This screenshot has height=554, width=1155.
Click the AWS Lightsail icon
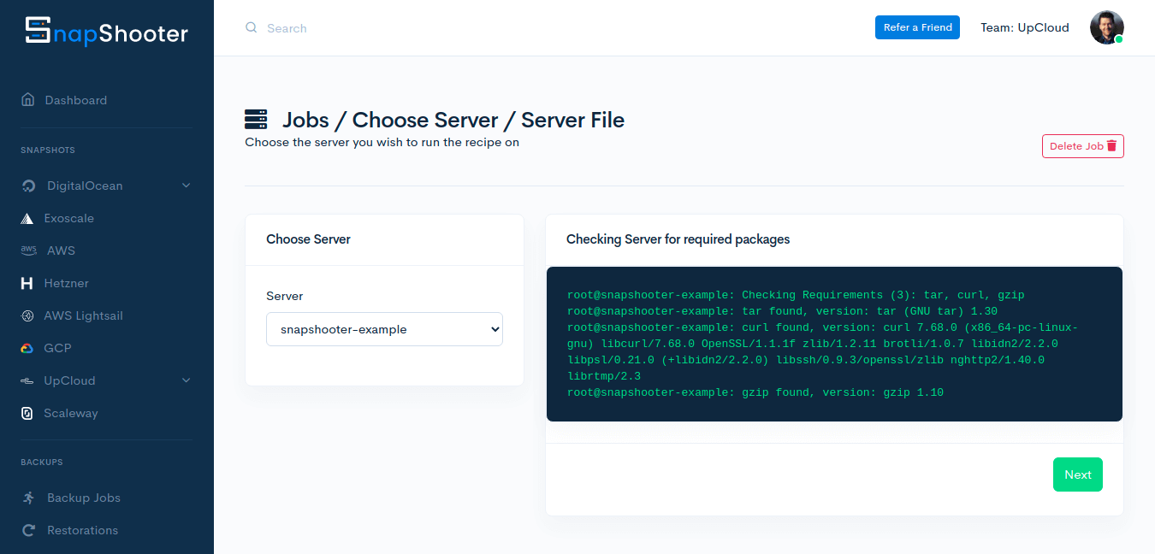click(27, 315)
